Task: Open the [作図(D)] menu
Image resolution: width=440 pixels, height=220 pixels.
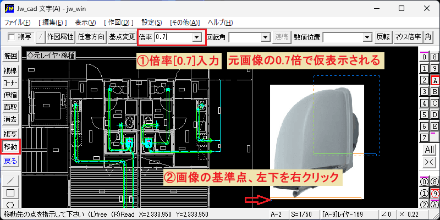Action: pos(118,23)
